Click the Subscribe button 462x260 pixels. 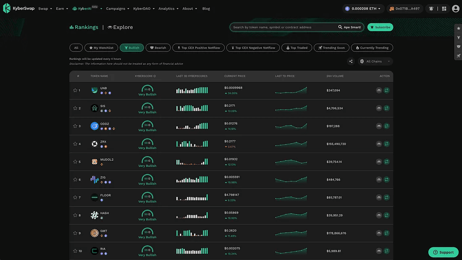point(380,27)
